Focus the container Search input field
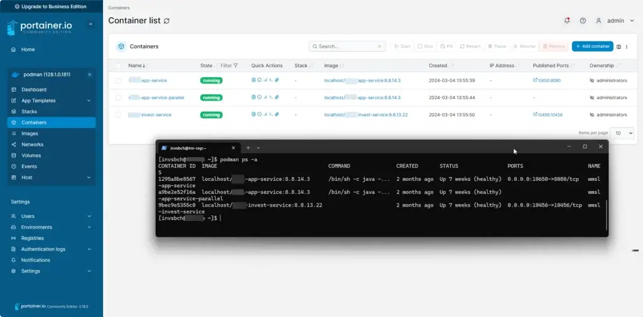Viewport: 643px width, 317px height. click(347, 46)
